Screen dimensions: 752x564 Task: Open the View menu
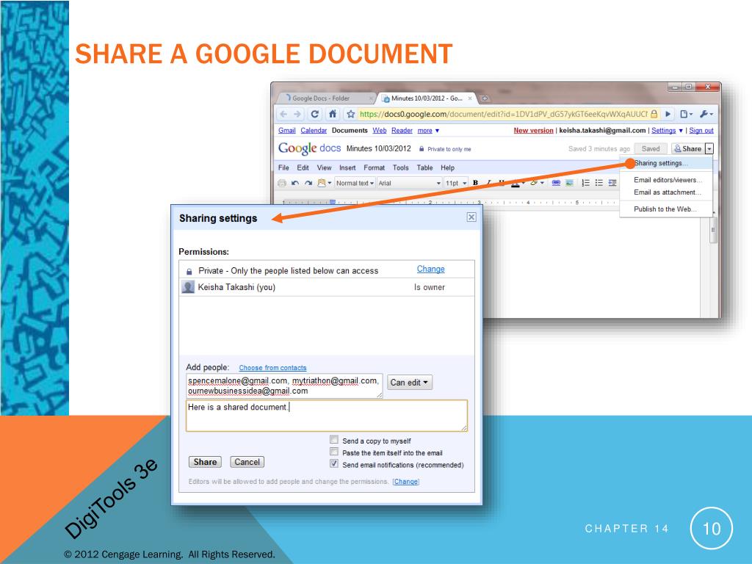pos(324,168)
